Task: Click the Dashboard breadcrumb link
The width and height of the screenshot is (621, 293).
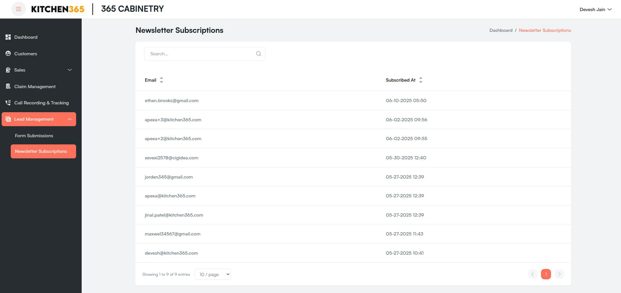Action: click(501, 30)
